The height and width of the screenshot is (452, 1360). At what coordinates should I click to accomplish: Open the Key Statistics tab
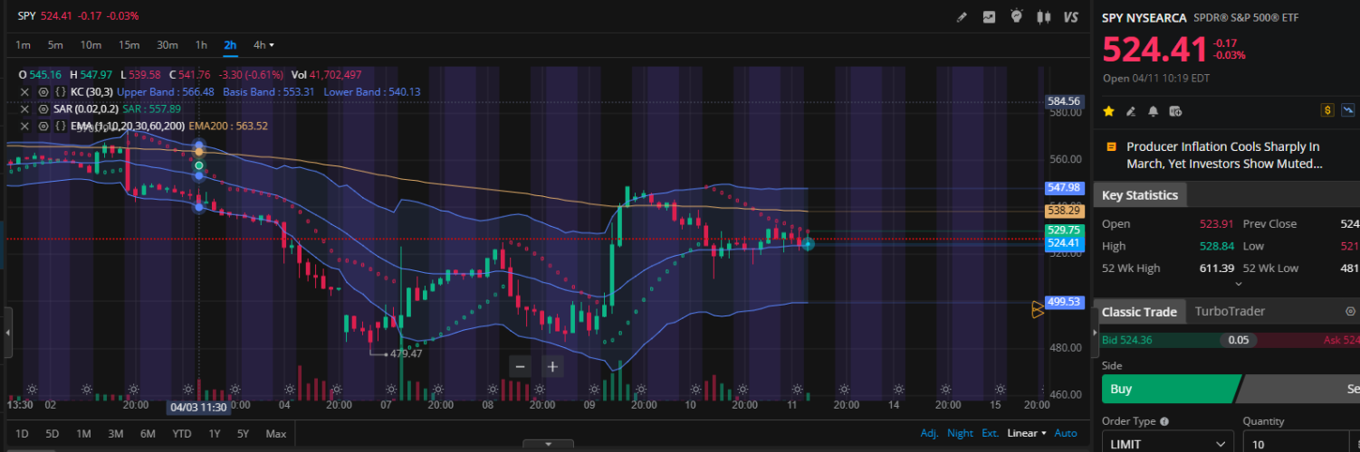tap(1140, 195)
